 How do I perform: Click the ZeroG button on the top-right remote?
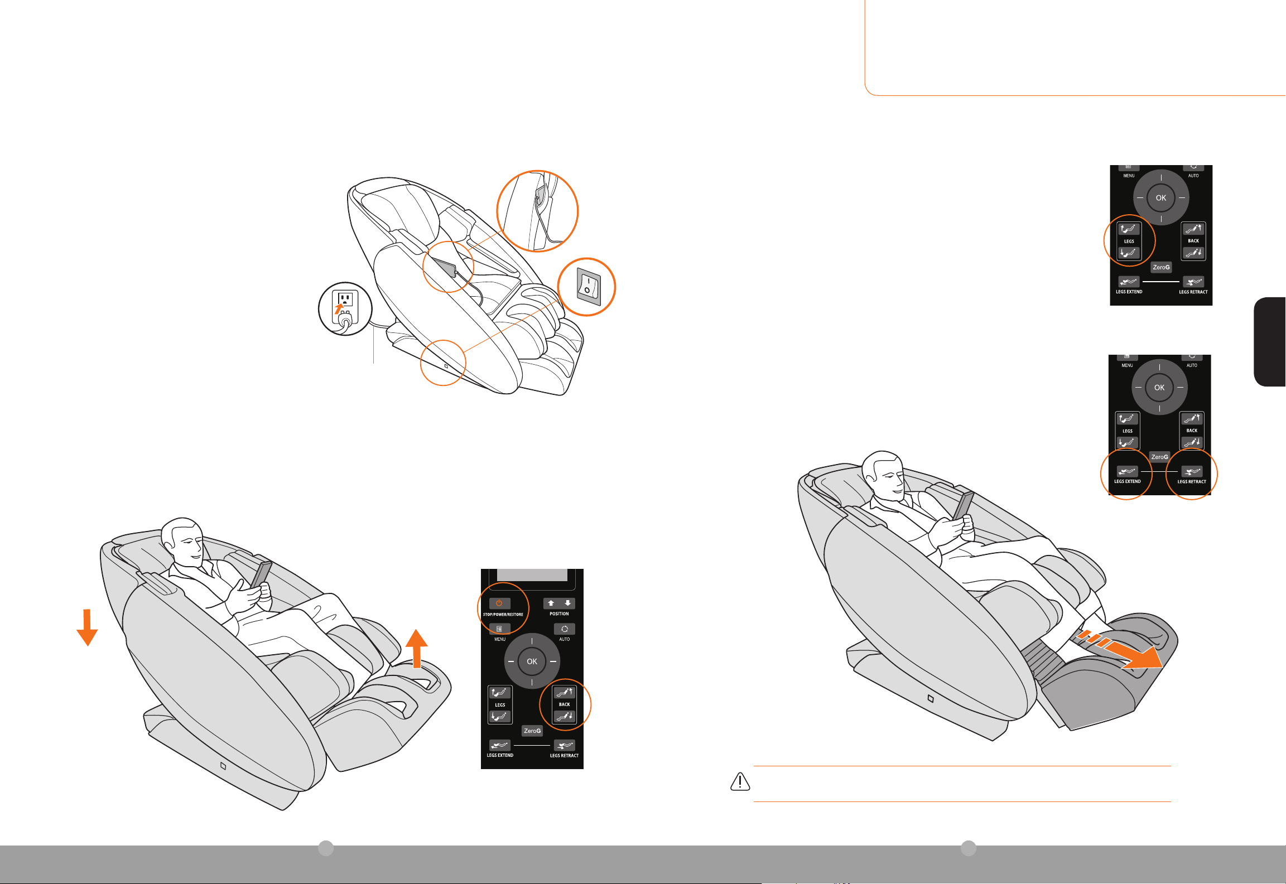point(1161,267)
